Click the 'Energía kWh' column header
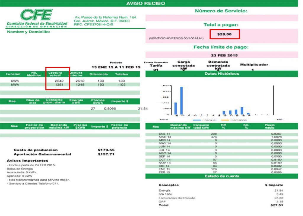 [x=76, y=101]
